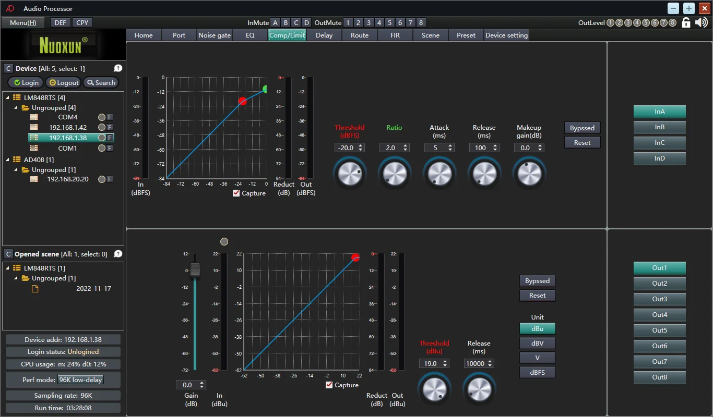The height and width of the screenshot is (417, 713).
Task: Click the F flag icon beside COM4
Action: coord(110,117)
